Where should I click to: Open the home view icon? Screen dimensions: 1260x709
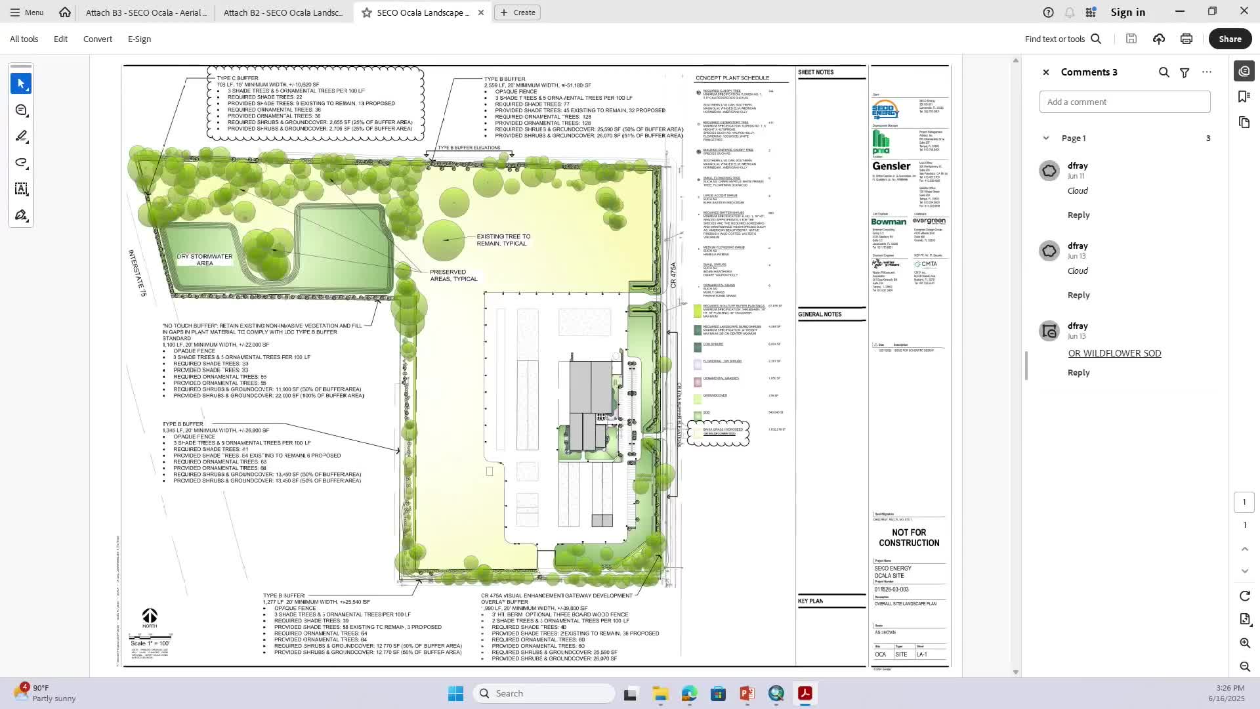[x=64, y=12]
